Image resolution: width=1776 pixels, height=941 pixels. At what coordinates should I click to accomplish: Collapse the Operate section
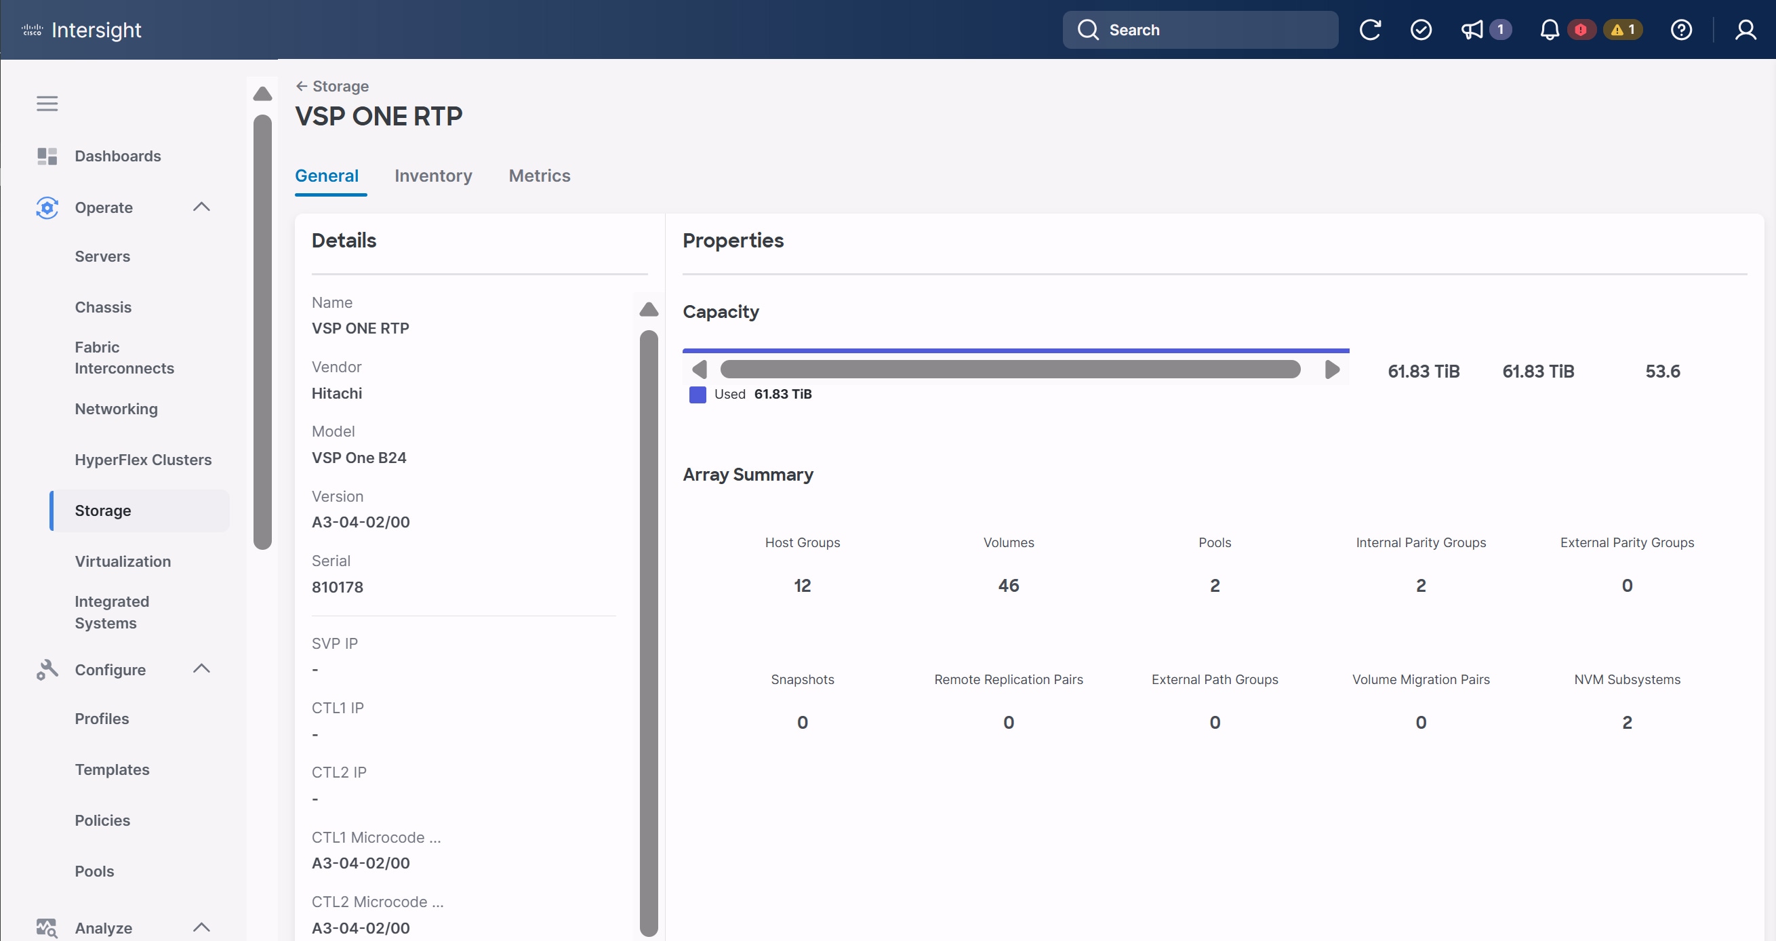click(201, 207)
